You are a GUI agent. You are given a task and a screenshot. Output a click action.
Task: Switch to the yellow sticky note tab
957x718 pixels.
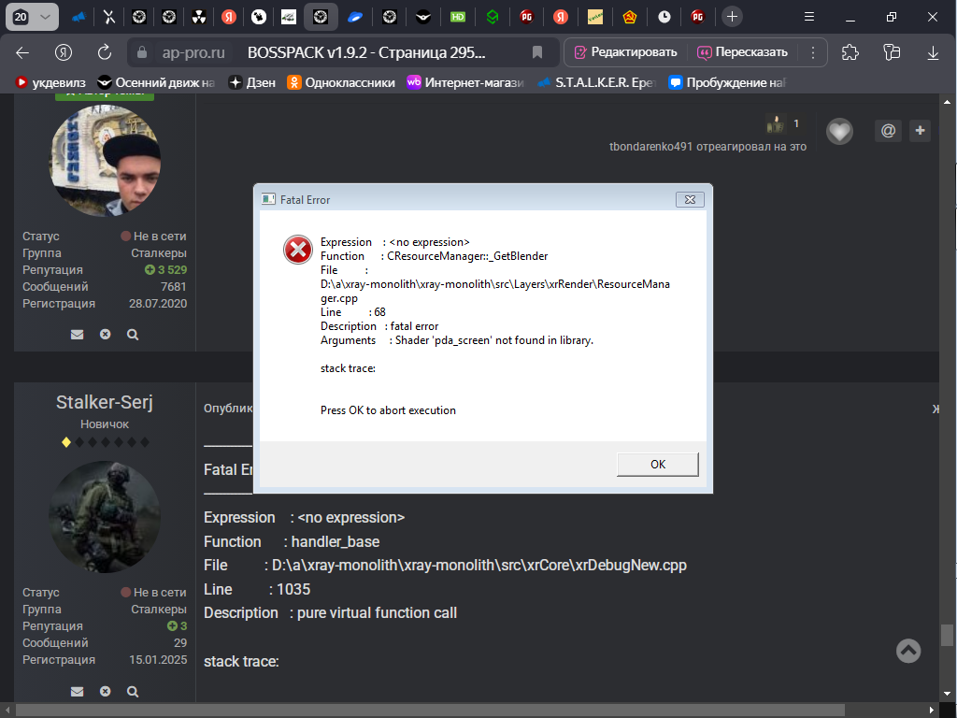pyautogui.click(x=595, y=17)
